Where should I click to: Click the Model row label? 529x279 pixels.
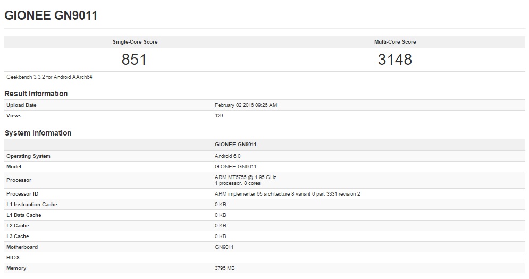(x=14, y=167)
